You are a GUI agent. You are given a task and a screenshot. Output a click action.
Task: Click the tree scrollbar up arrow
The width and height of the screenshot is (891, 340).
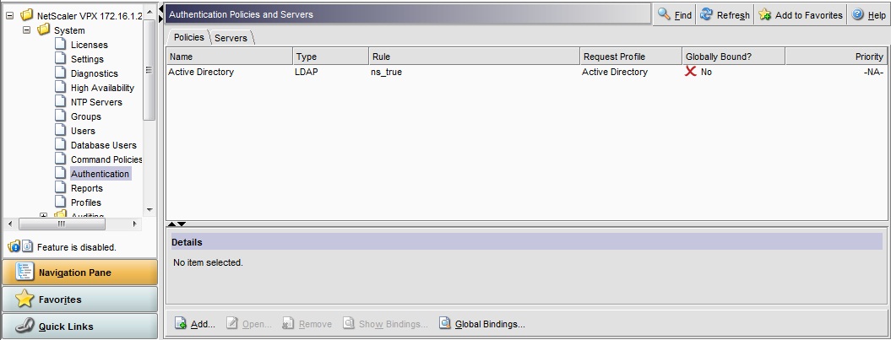pos(149,11)
